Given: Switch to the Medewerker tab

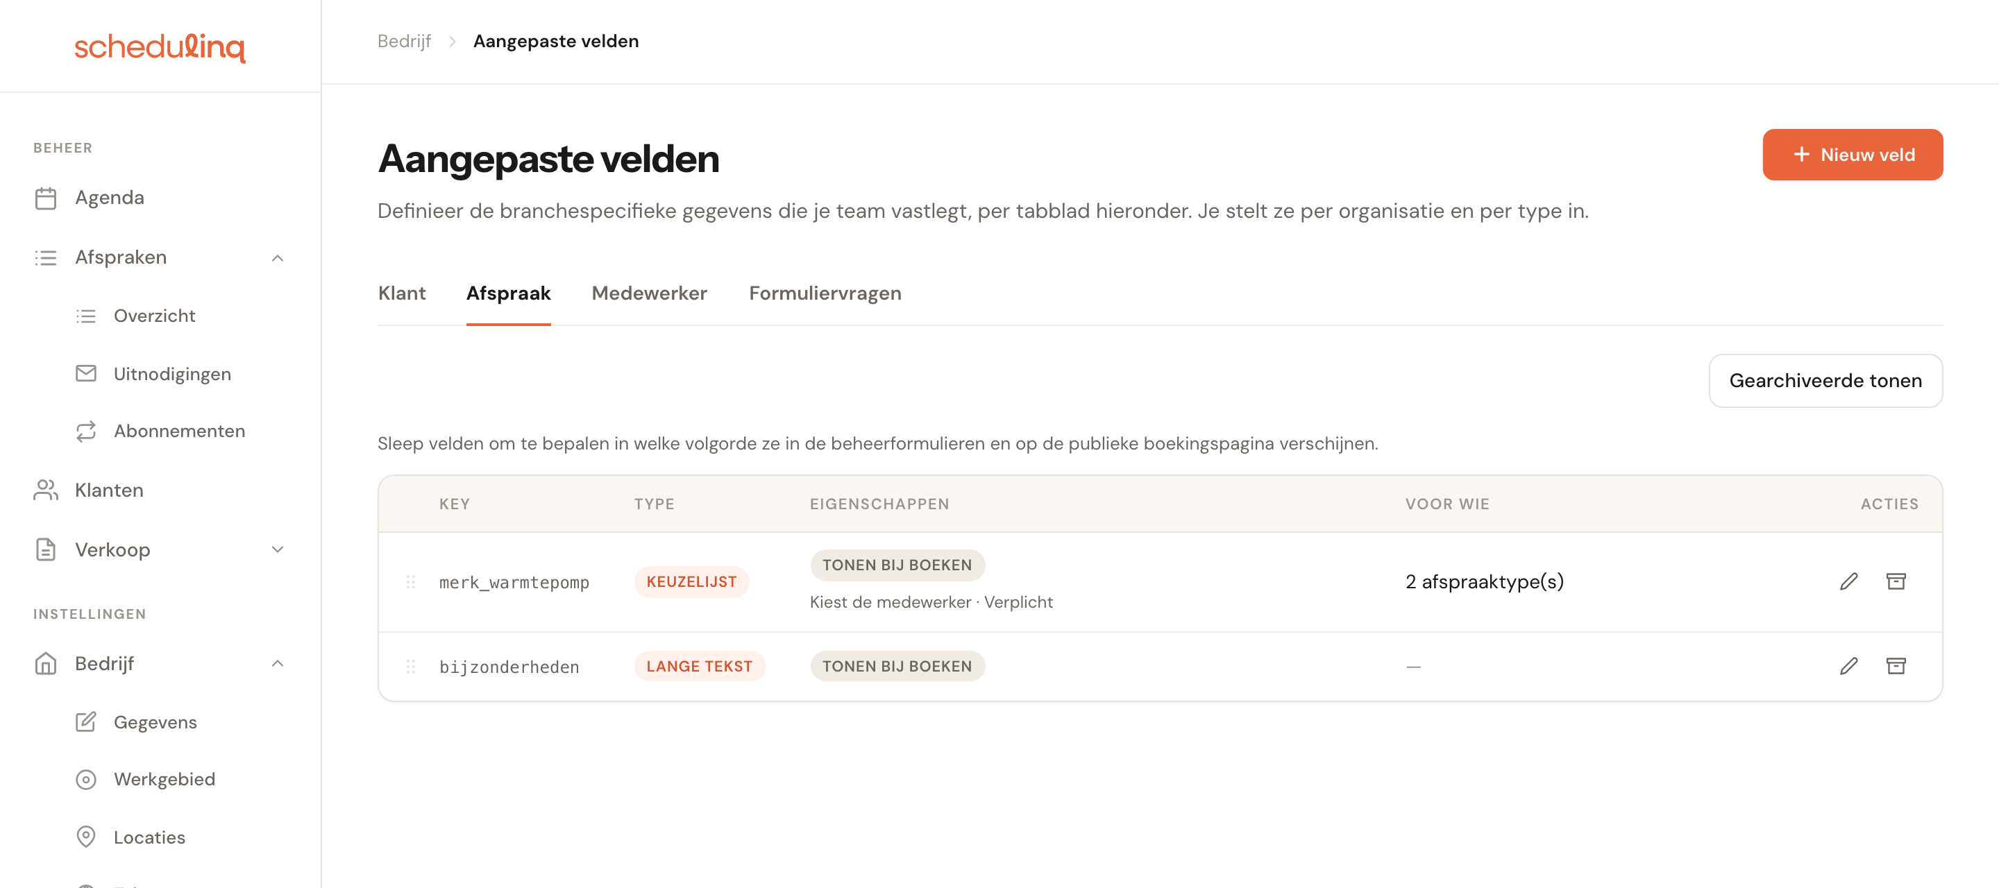Looking at the screenshot, I should (x=650, y=293).
